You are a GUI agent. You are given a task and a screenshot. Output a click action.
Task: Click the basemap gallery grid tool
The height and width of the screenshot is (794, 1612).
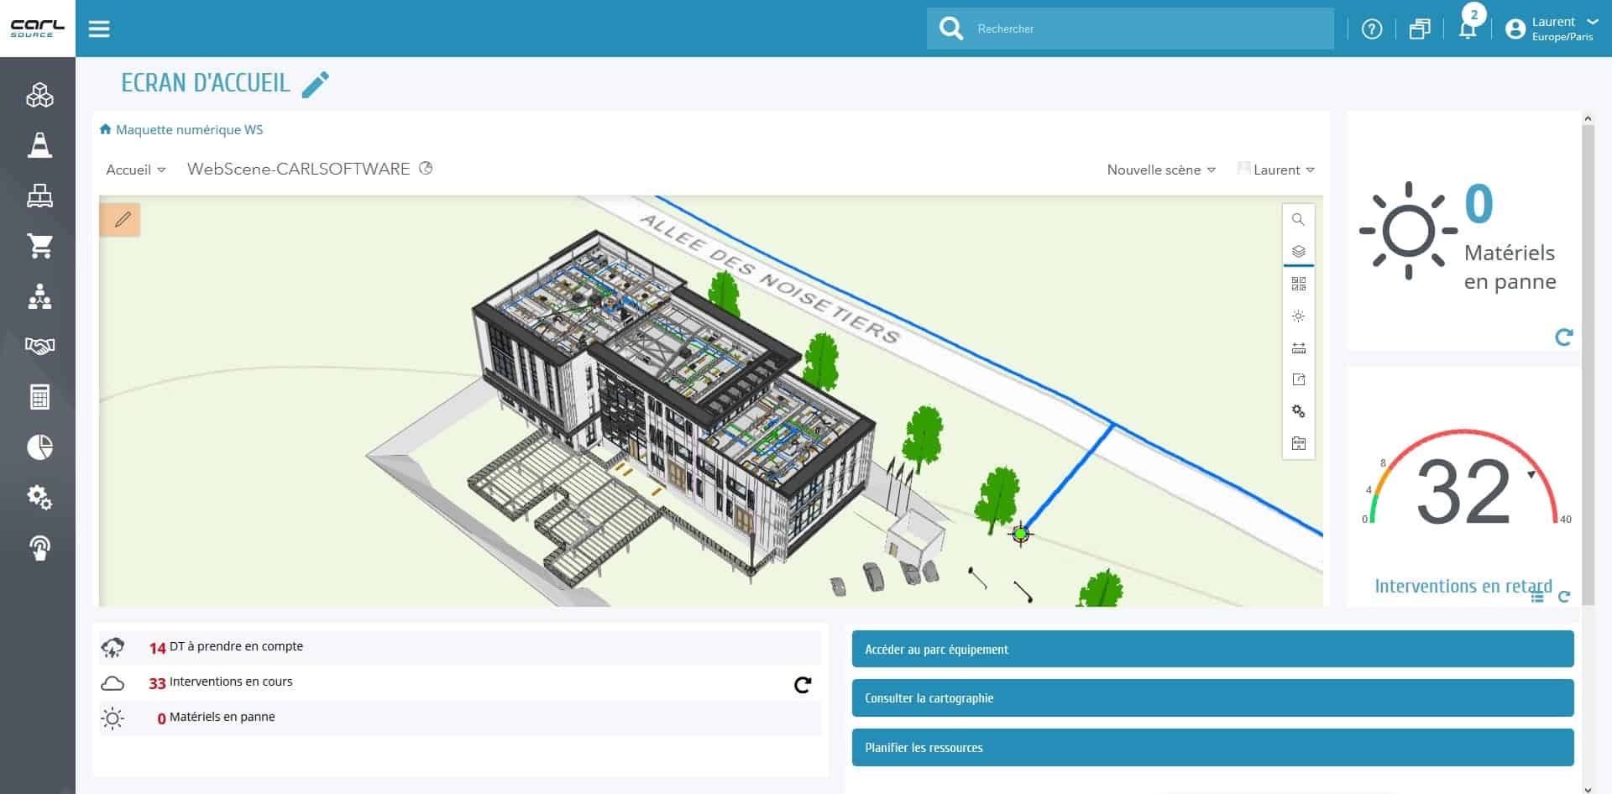[1298, 285]
